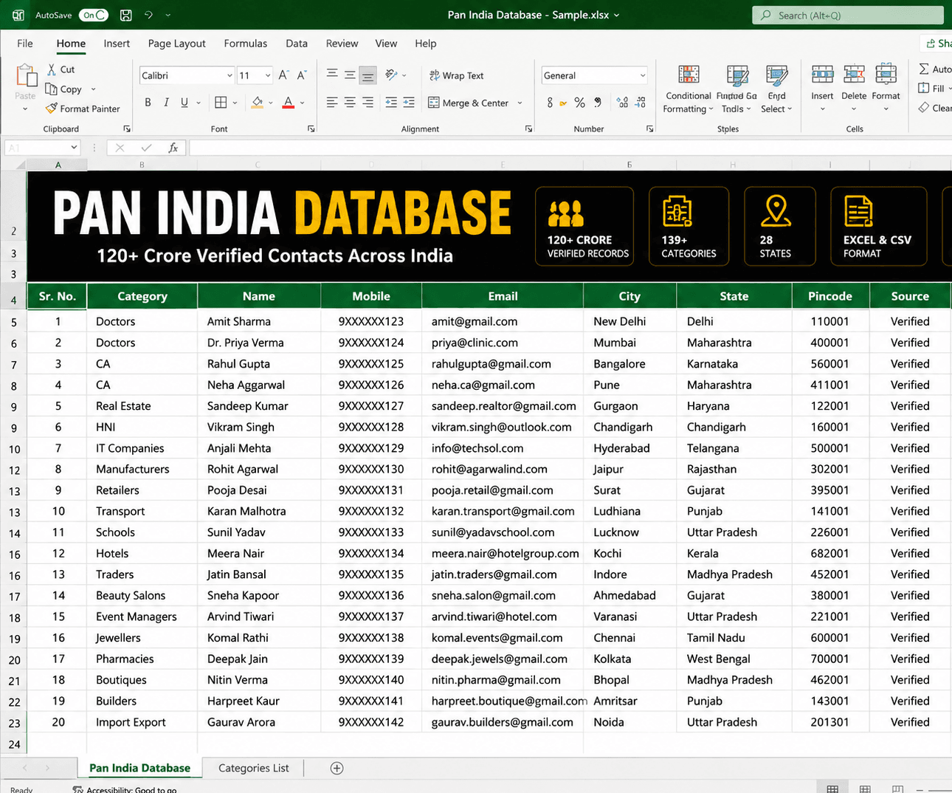The image size is (952, 793).
Task: Click the percent style icon
Action: [x=580, y=103]
